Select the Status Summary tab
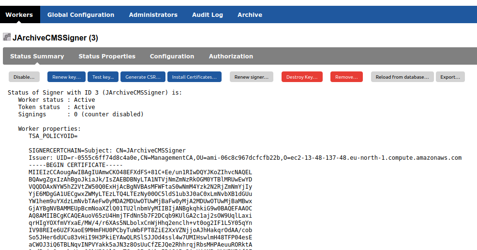 coord(37,56)
